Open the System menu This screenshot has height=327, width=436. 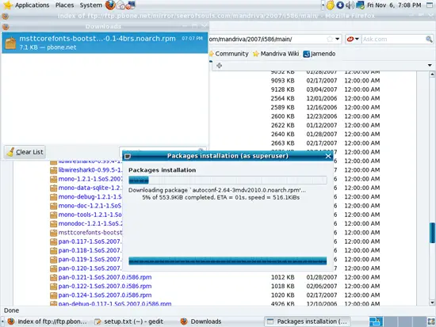[90, 5]
